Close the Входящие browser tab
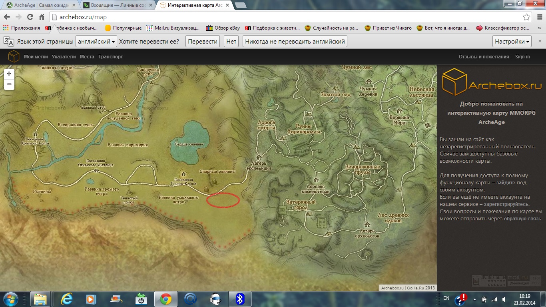 [151, 5]
